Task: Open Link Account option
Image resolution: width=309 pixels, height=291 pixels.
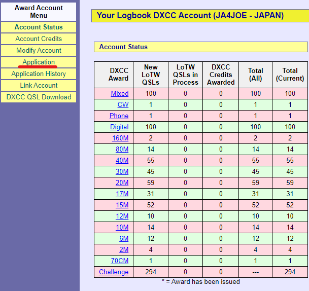Action: coord(39,85)
